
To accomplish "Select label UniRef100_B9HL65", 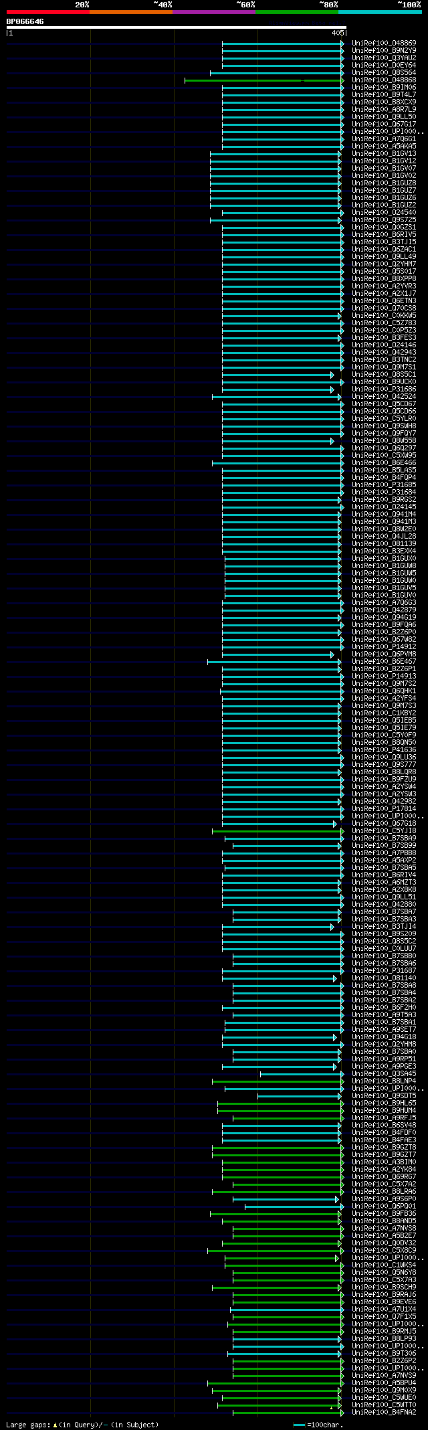I will pos(384,1103).
